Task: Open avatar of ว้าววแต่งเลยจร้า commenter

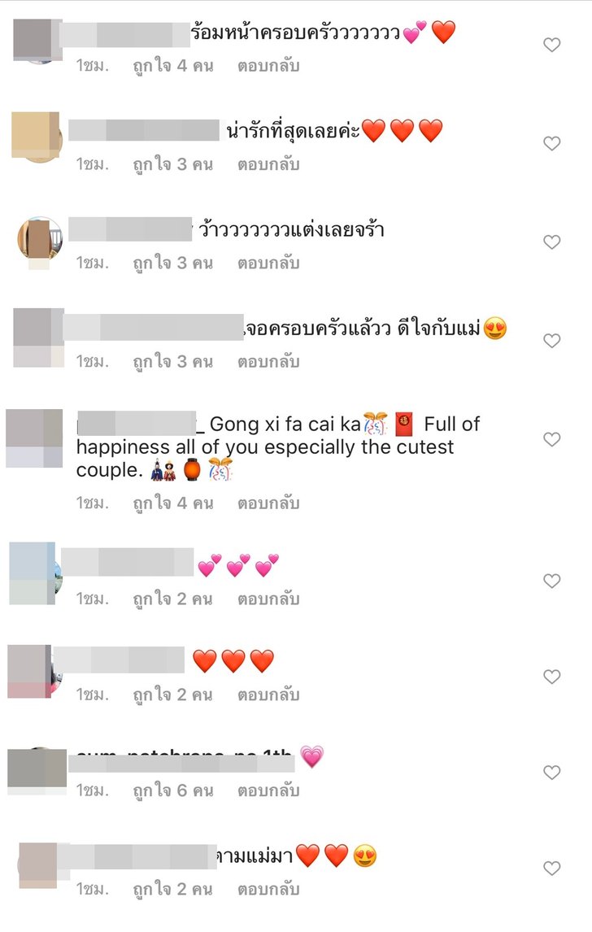Action: coord(40,239)
